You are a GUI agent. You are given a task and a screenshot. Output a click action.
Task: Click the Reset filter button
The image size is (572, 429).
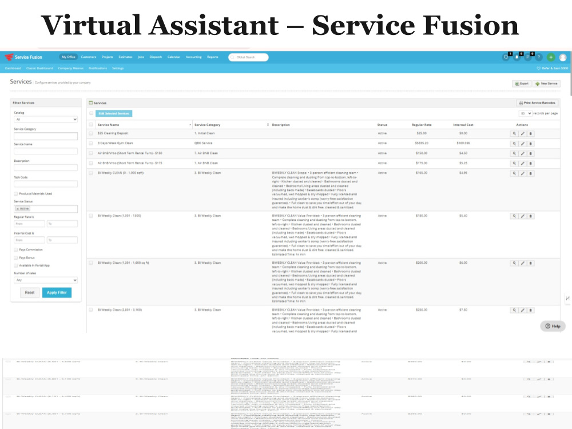[30, 292]
